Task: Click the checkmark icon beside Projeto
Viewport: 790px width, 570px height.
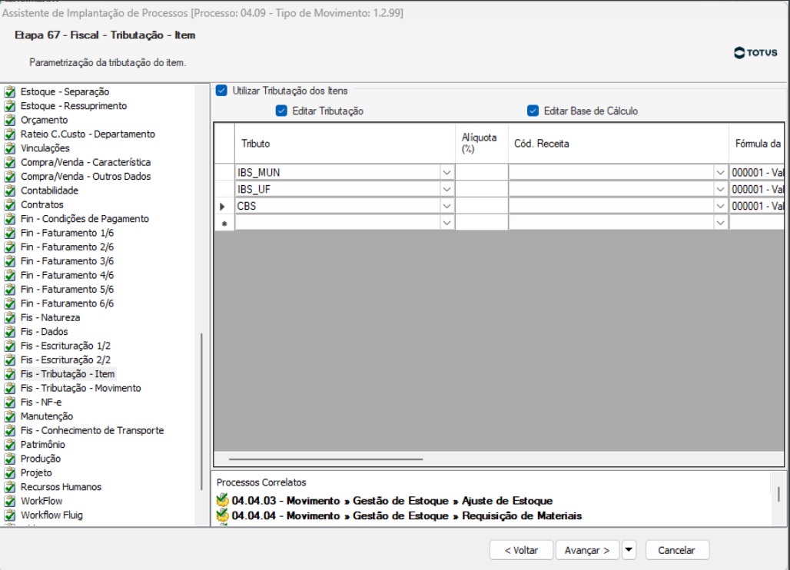Action: click(10, 472)
